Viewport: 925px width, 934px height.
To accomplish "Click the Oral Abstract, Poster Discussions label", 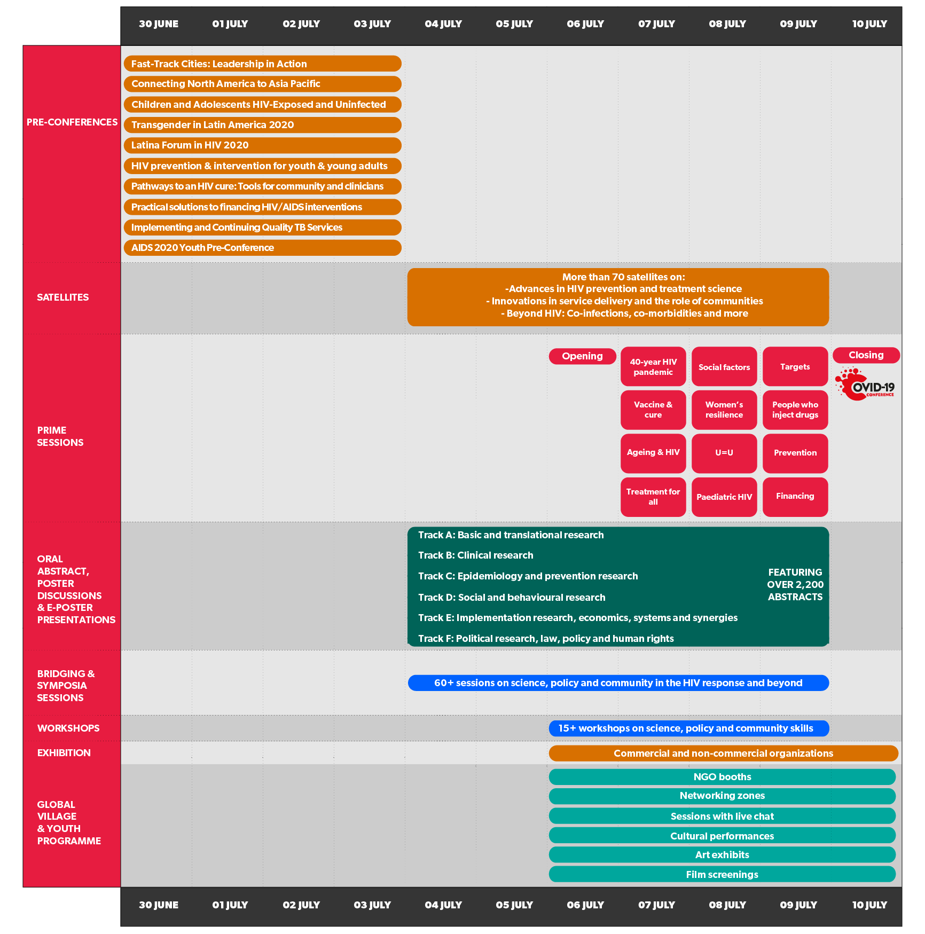I will [76, 590].
